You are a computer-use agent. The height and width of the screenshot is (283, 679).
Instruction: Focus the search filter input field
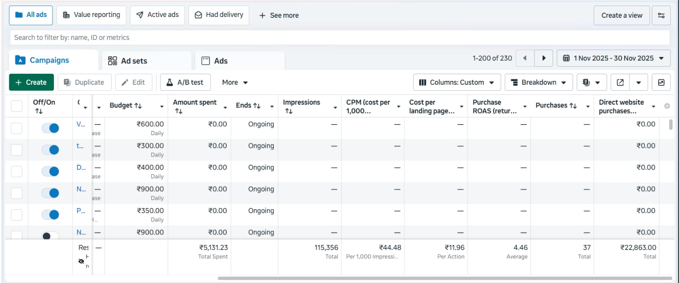(339, 37)
